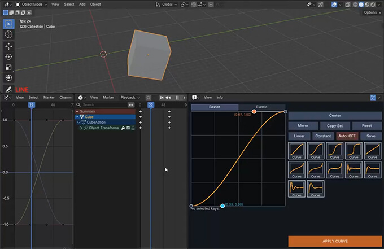Click the wrench icon on Object Transforms
The height and width of the screenshot is (249, 384).
(123, 128)
